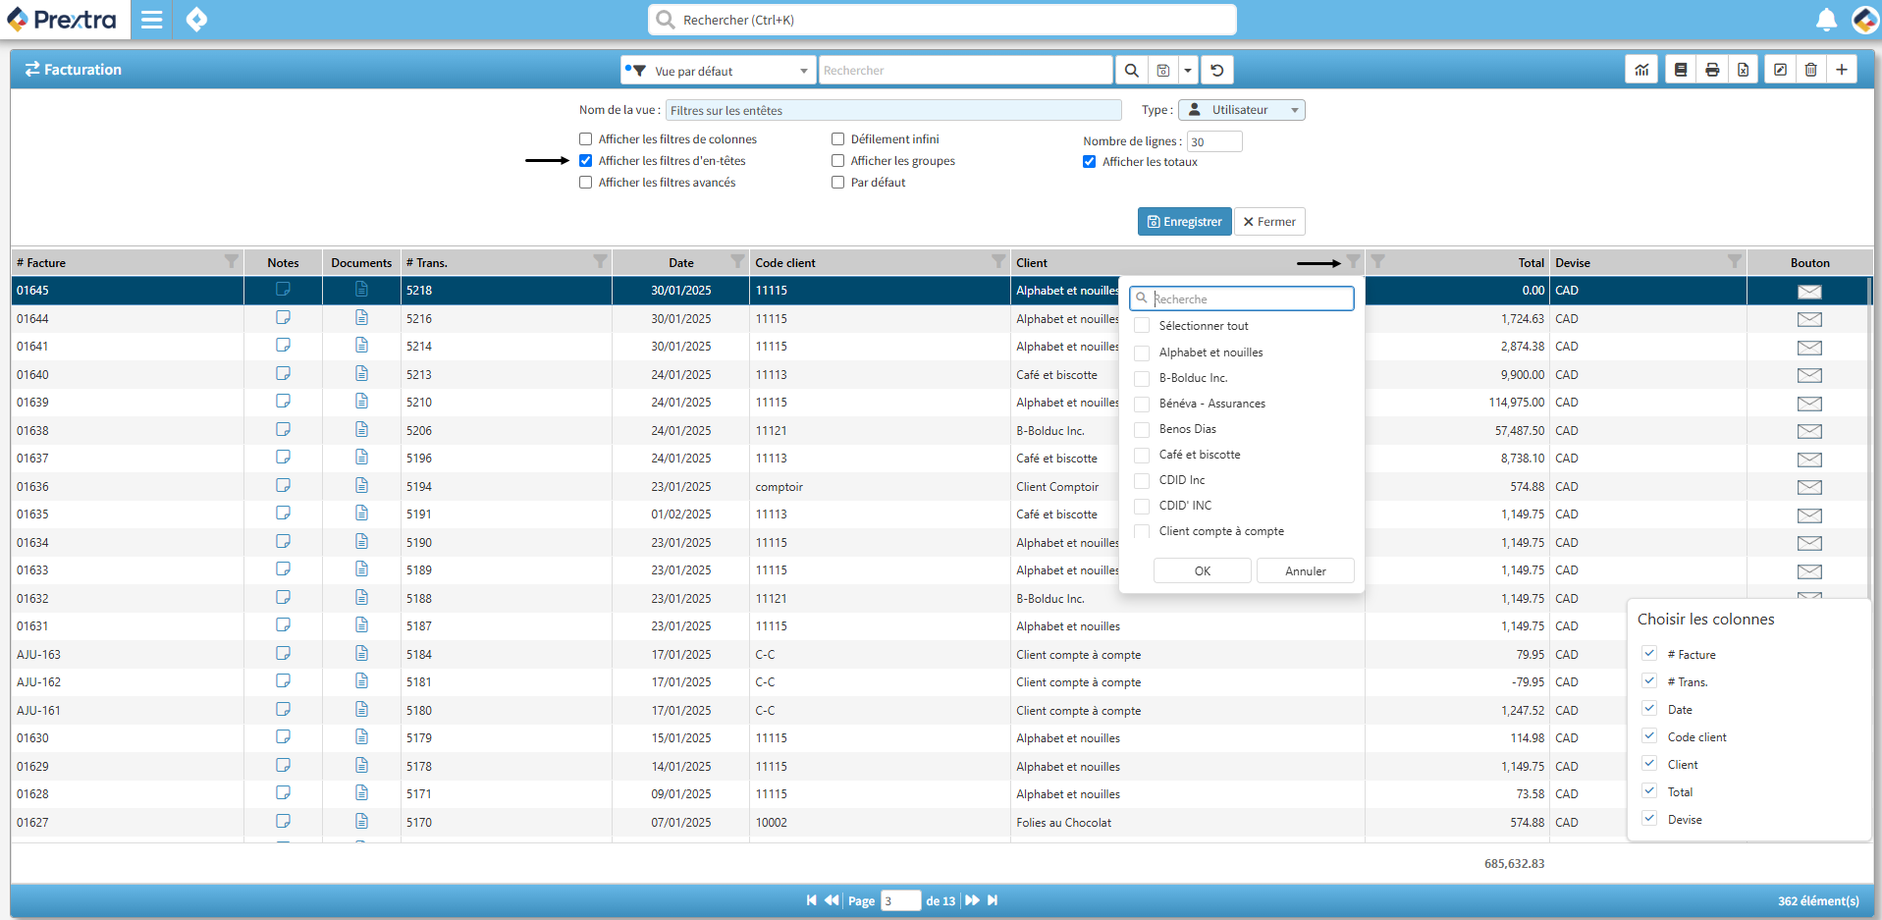Go to the first page
Image resolution: width=1882 pixels, height=920 pixels.
click(811, 900)
